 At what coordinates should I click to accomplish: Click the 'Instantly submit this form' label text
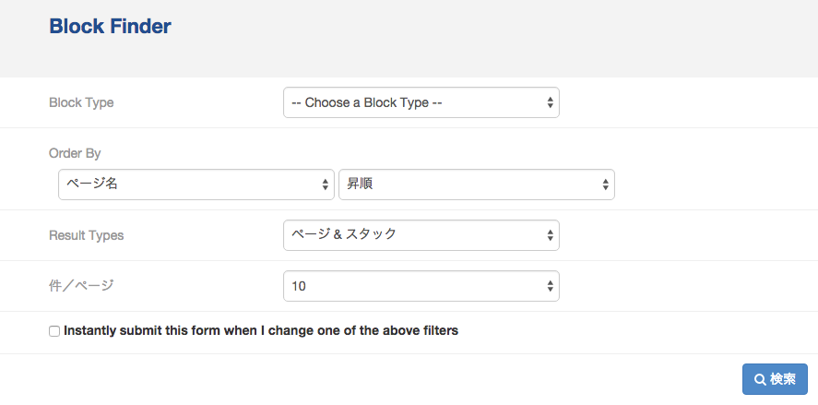pyautogui.click(x=261, y=330)
